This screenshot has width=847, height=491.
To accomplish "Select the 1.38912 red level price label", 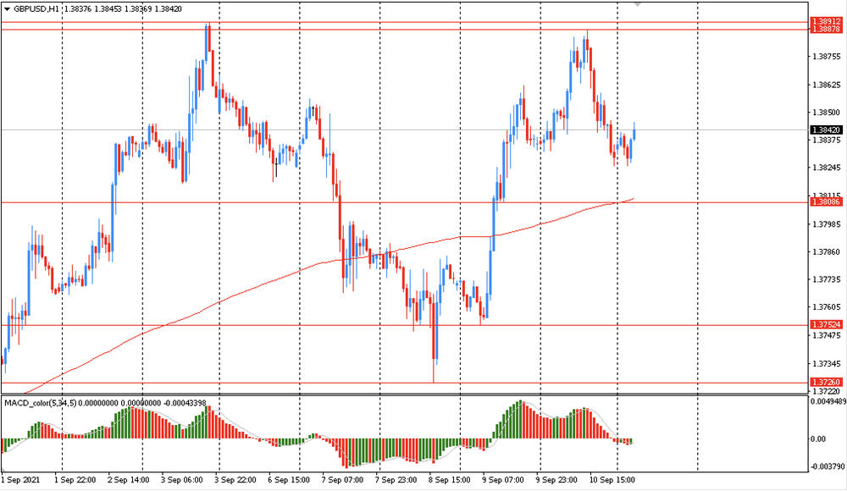I will coord(827,22).
